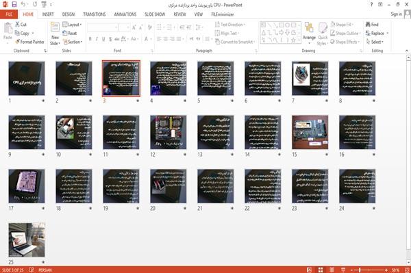Open the Shape Outline dropdown
Viewport: 411px width, 273px height.
pyautogui.click(x=345, y=33)
